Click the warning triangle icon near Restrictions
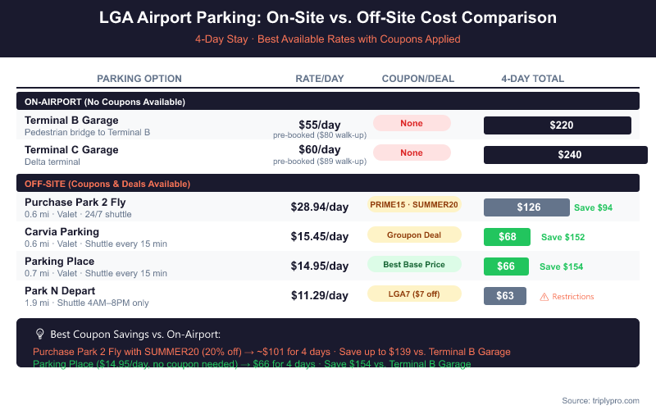This screenshot has height=410, width=656. [544, 296]
